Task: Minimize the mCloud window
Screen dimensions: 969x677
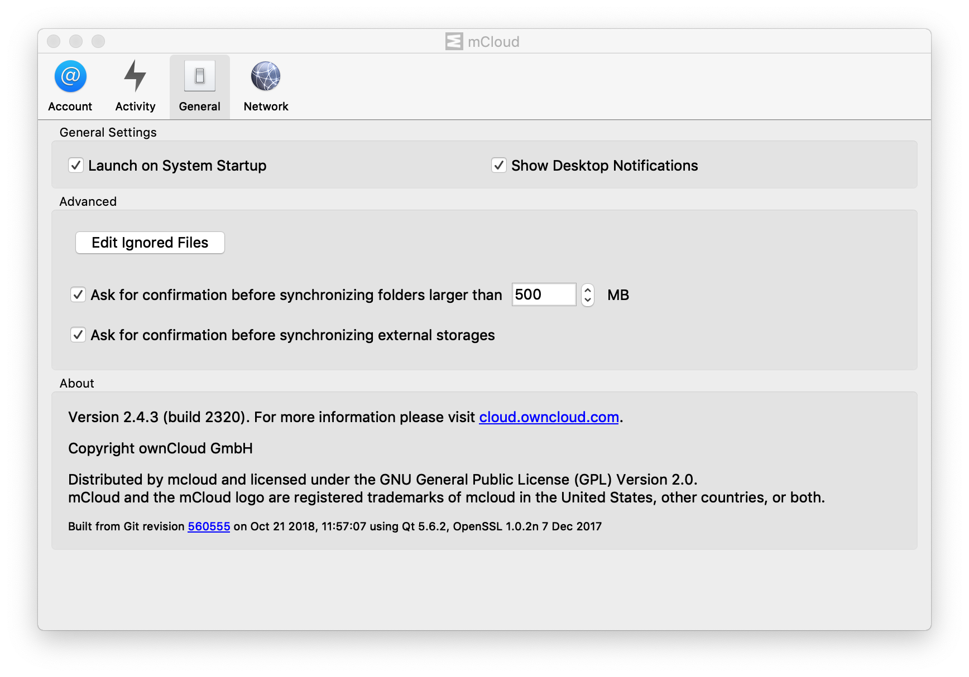Action: [76, 41]
